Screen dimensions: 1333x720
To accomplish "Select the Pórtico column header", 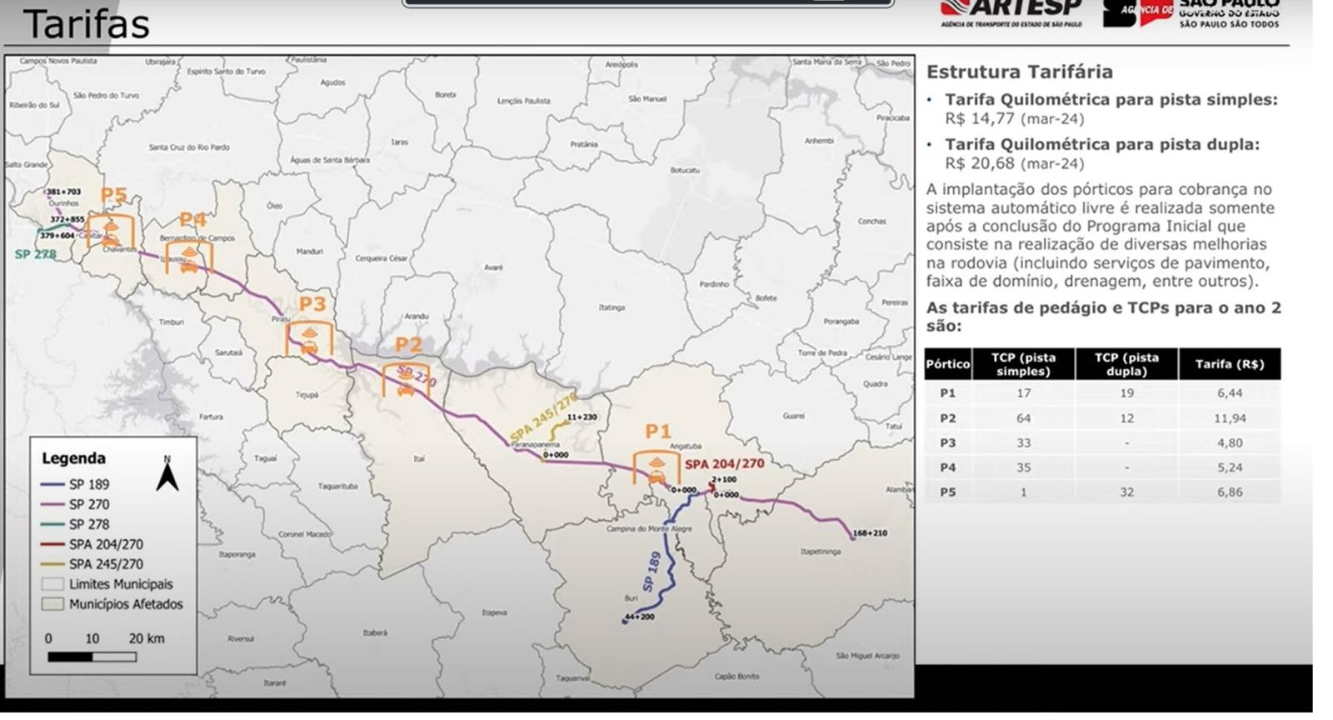I will (x=947, y=364).
